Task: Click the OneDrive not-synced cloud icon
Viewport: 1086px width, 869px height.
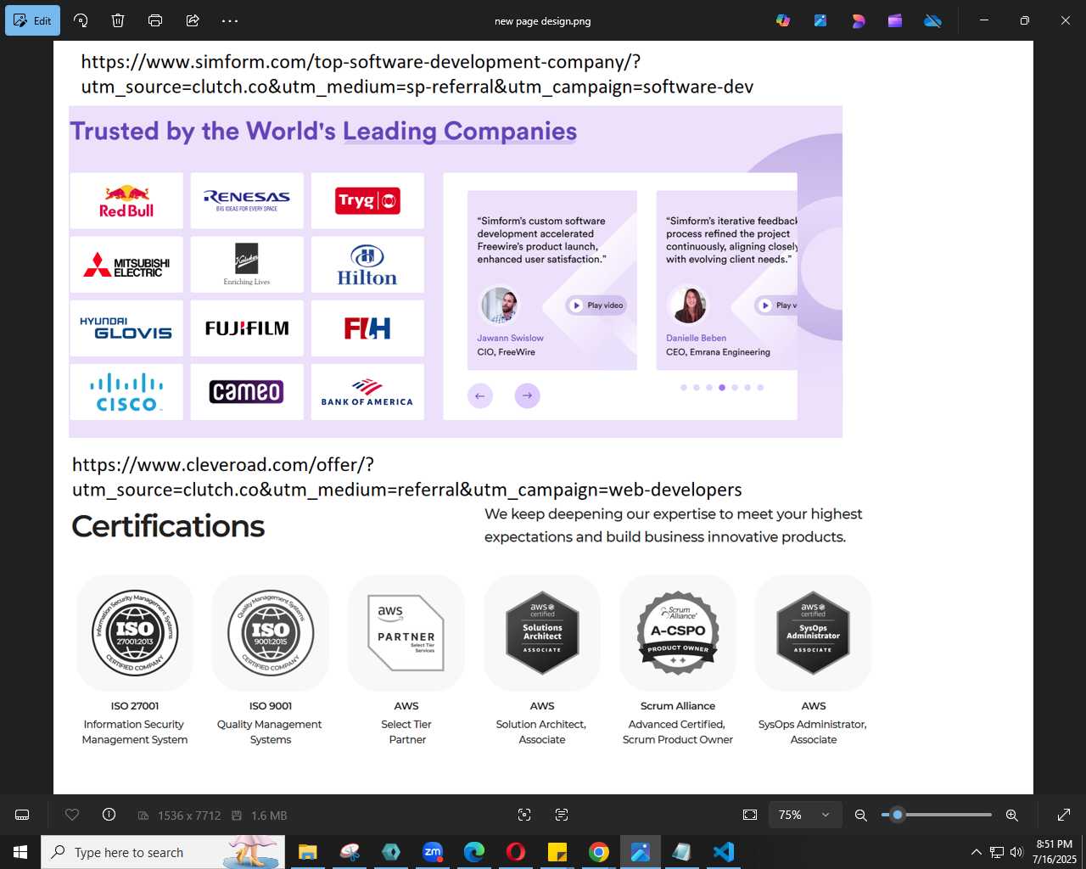Action: (932, 20)
